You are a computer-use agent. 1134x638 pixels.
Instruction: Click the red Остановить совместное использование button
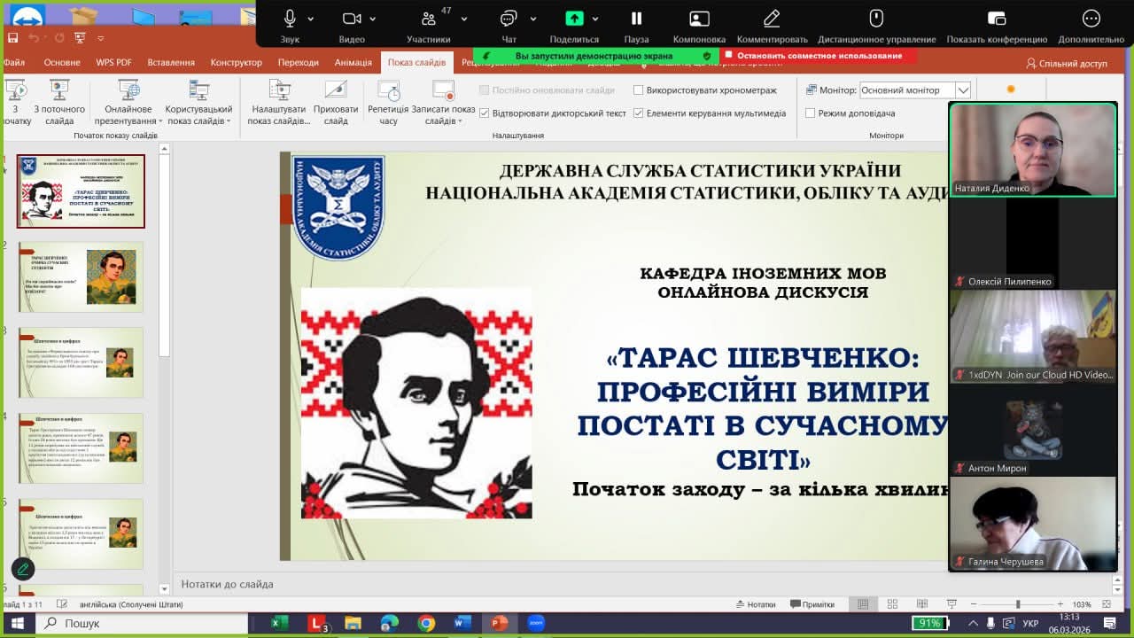click(x=819, y=56)
